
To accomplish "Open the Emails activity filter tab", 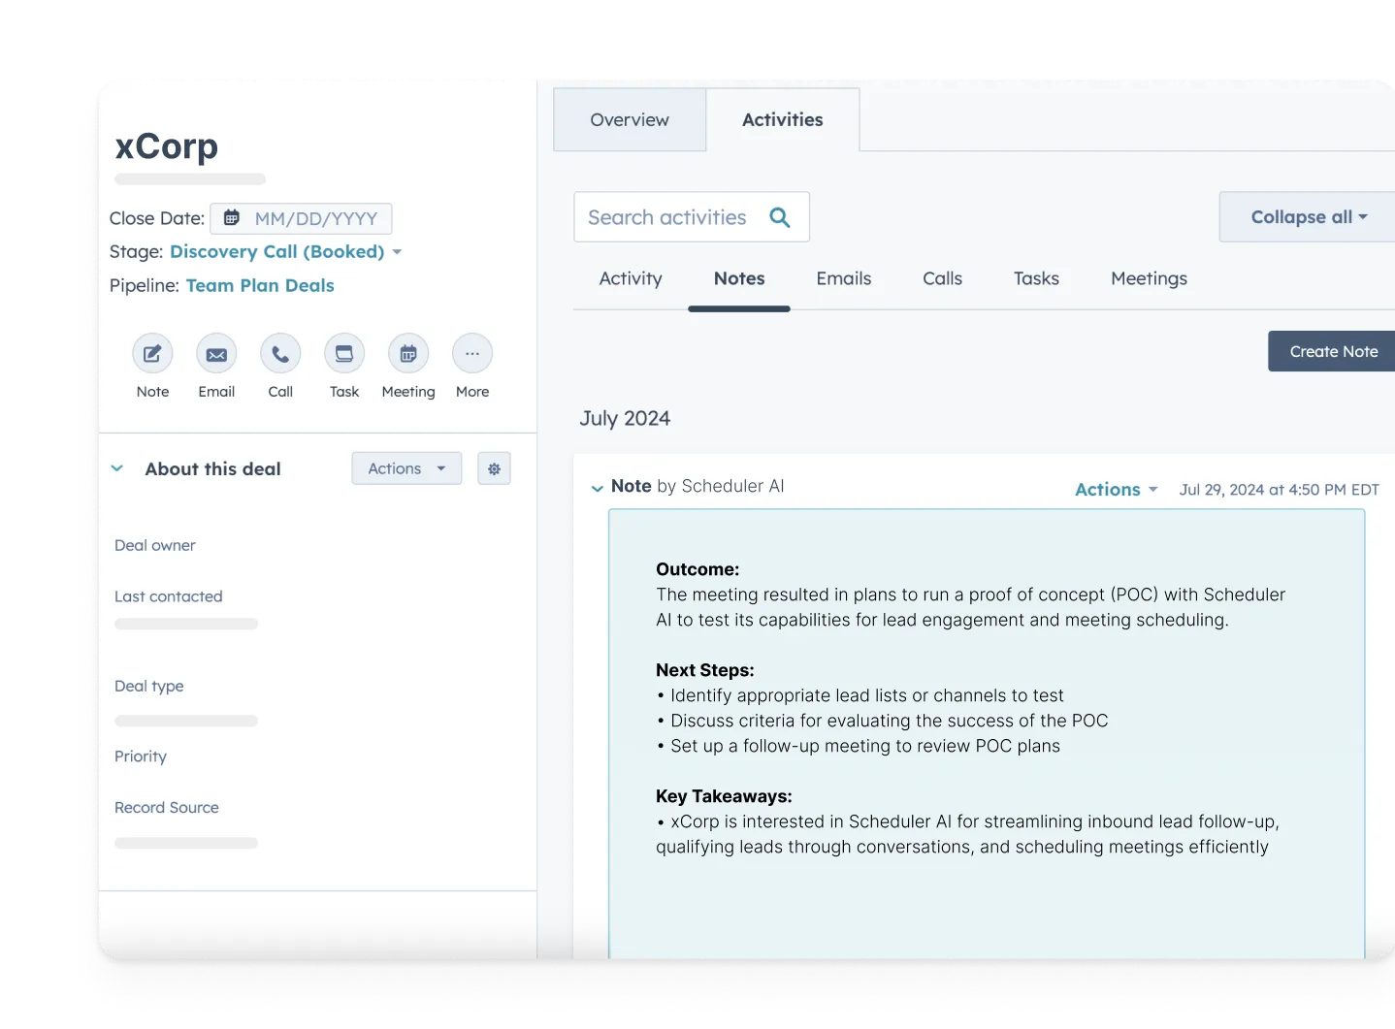I will pyautogui.click(x=843, y=278).
